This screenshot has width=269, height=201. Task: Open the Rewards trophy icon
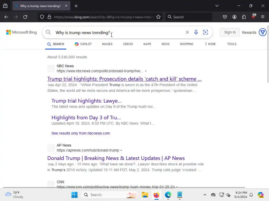coord(262,32)
